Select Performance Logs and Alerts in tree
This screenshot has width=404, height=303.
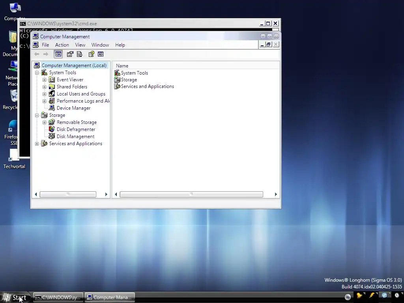83,101
